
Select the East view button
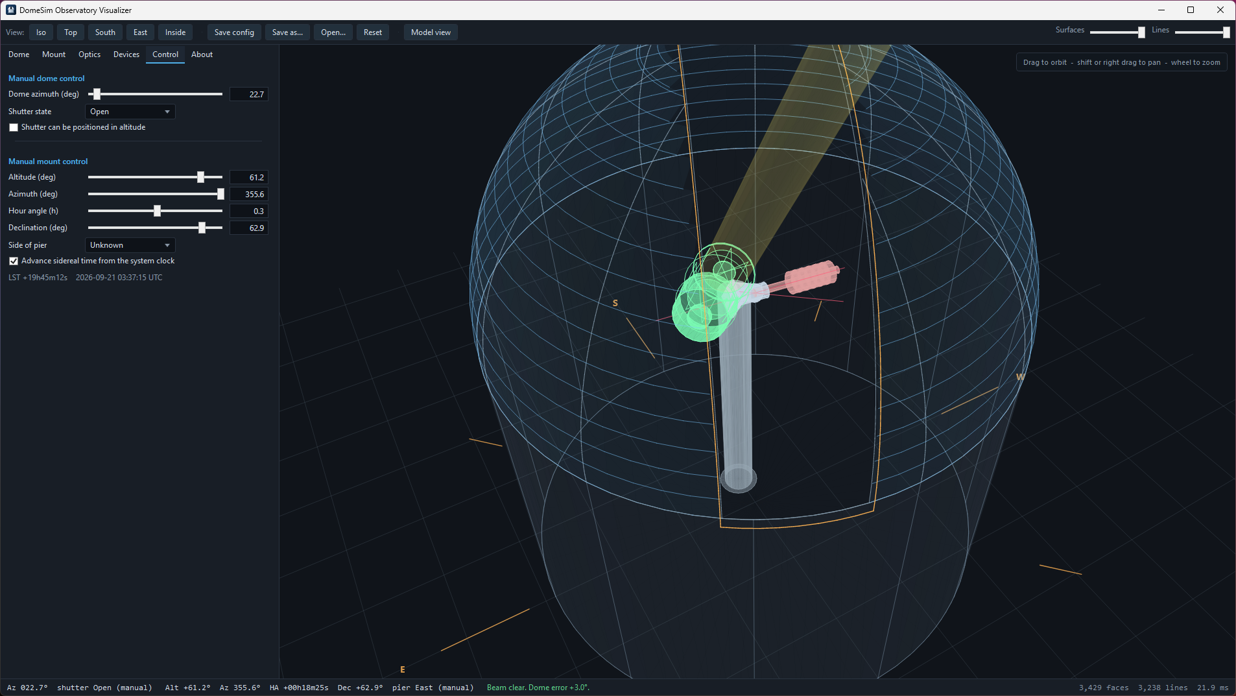click(x=140, y=32)
